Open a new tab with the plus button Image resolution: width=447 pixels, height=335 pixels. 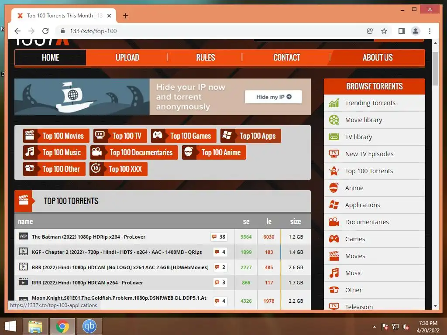125,16
